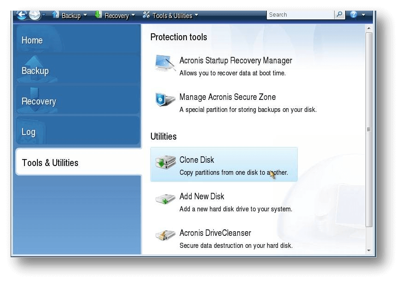The width and height of the screenshot is (402, 283).
Task: Click the back navigation arrow
Action: coord(22,15)
